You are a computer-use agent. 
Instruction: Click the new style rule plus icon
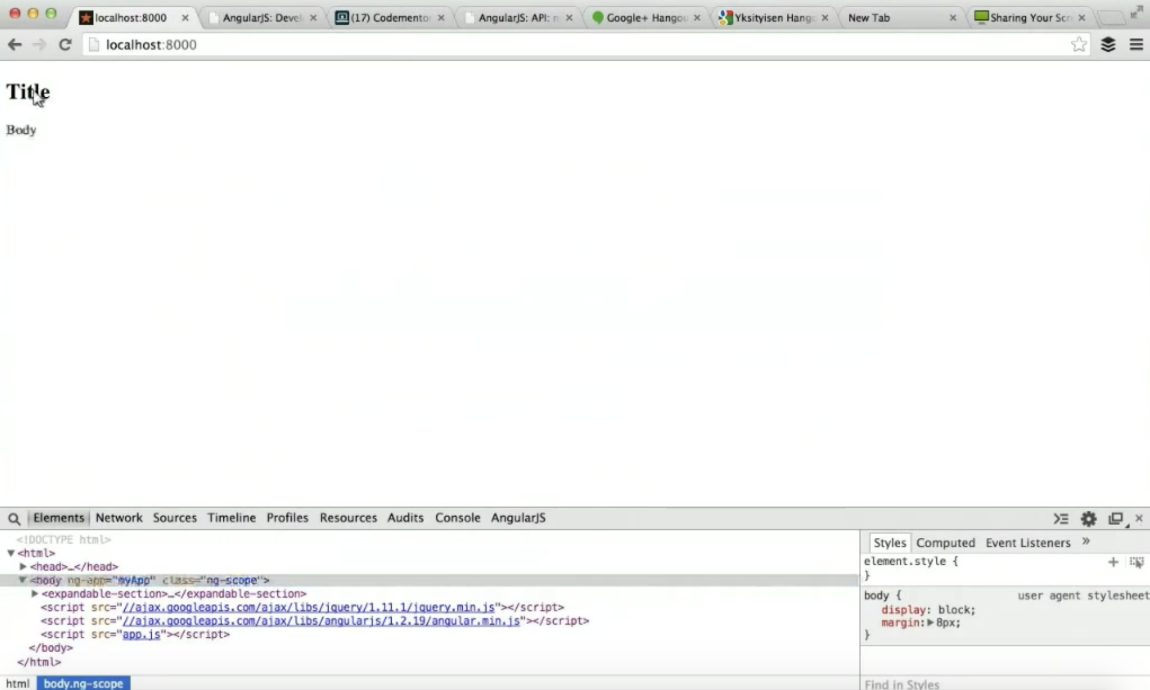pos(1113,562)
